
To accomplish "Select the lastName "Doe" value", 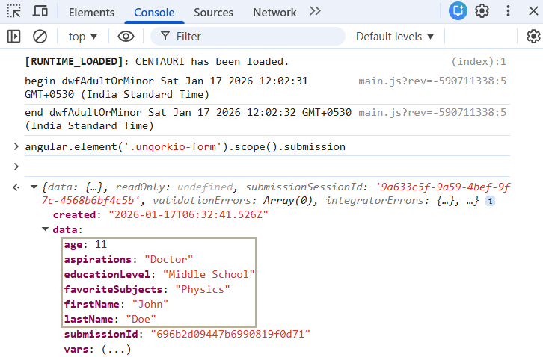I will coord(141,319).
